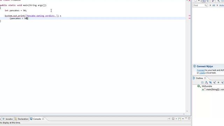Image resolution: width=224 pixels, height=126 pixels.
Task: Click the Connect link in Mylyn panel
Action: pos(201,70)
